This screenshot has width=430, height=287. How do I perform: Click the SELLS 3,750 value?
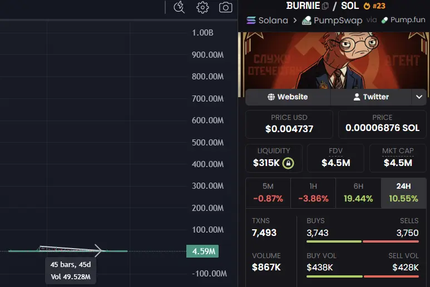[407, 233]
